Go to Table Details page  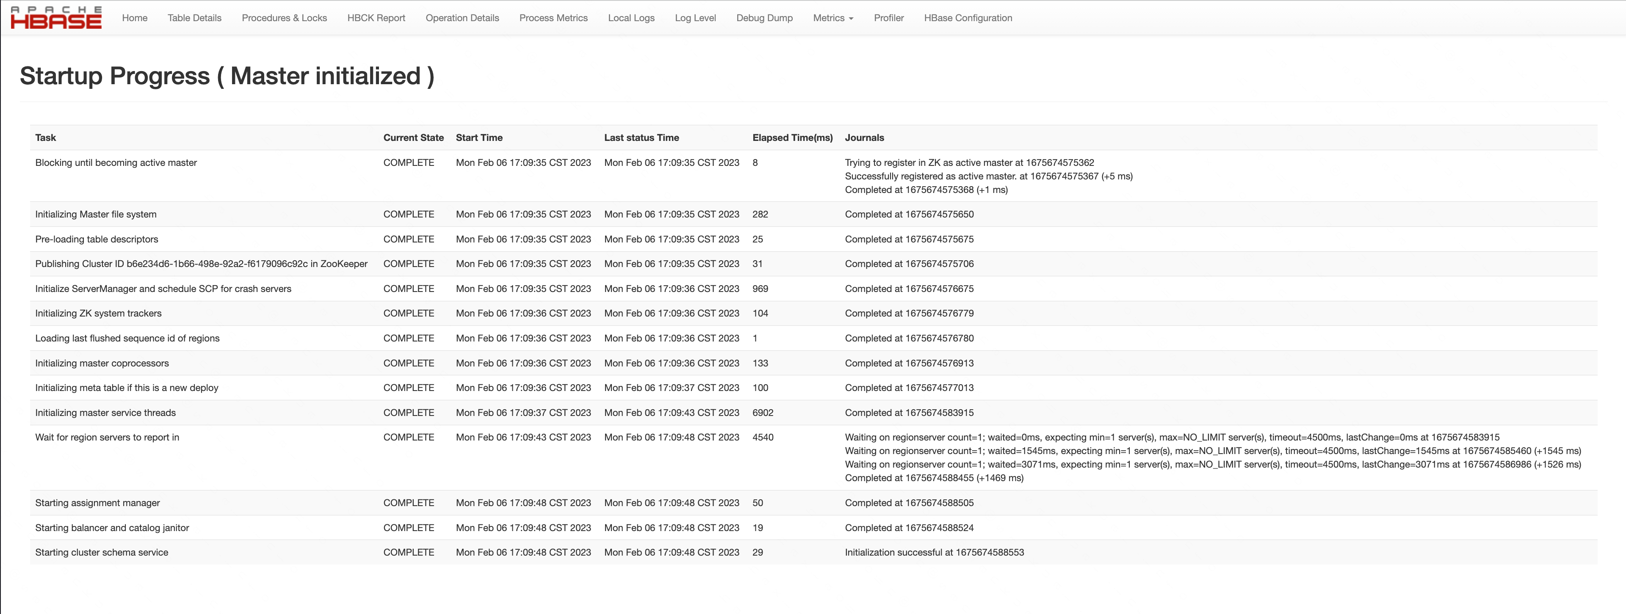pos(194,18)
